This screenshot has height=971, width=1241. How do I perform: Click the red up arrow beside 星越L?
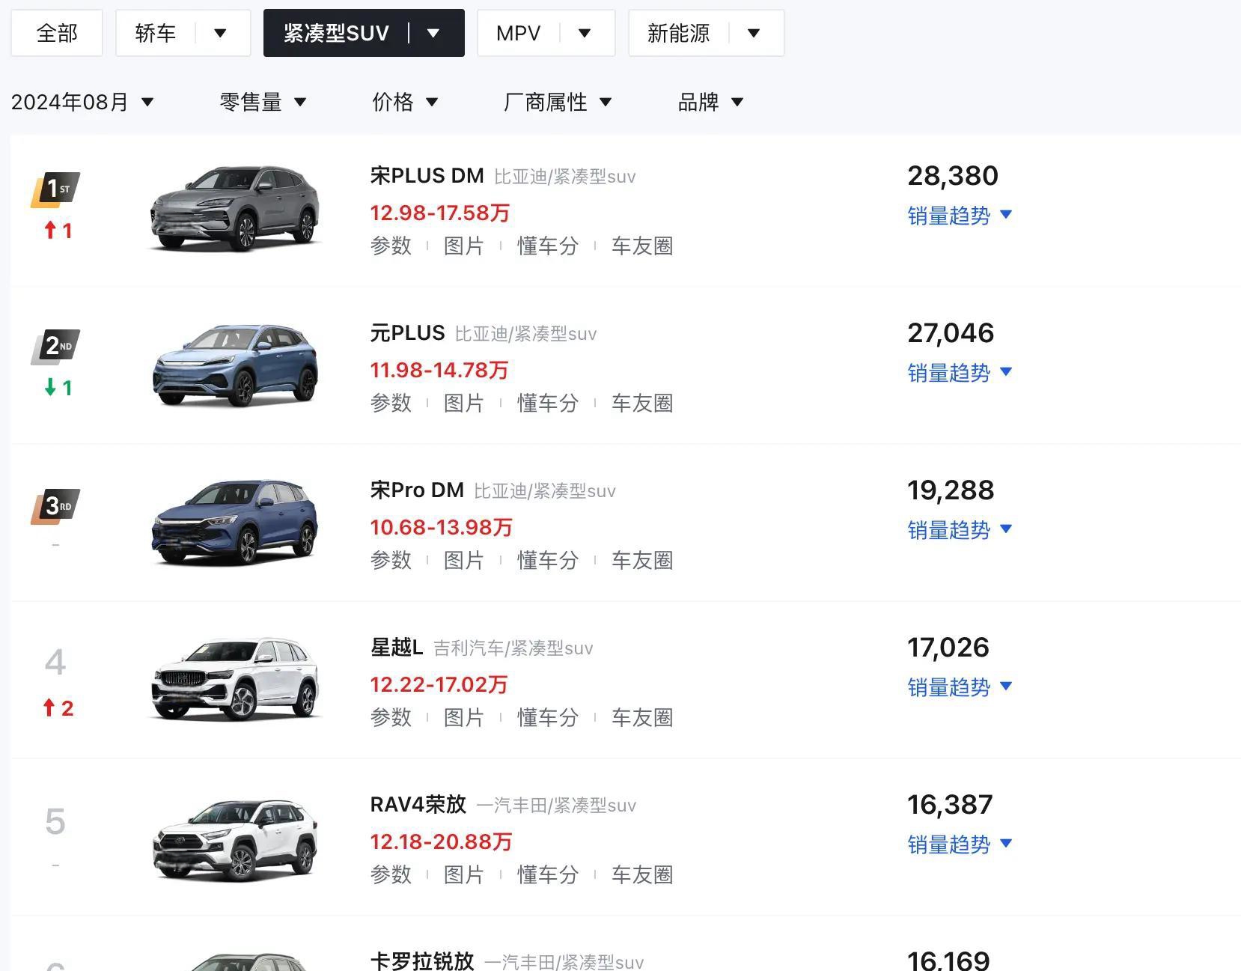tap(49, 707)
